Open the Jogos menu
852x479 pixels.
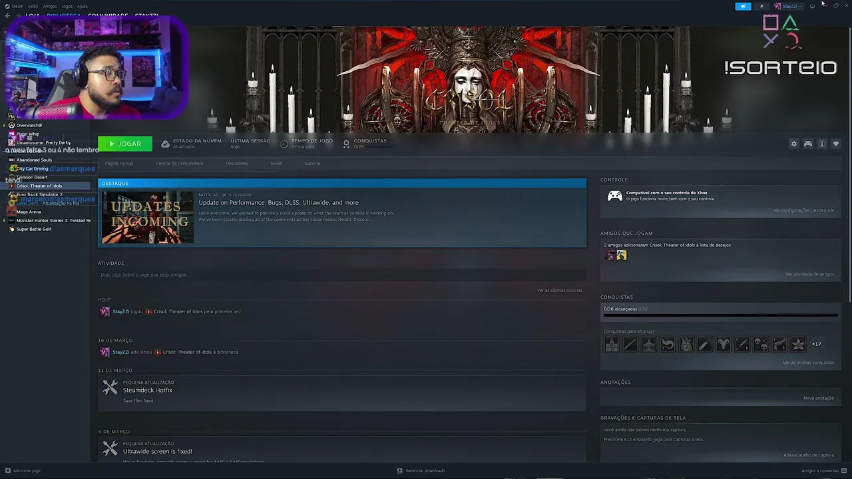pos(67,6)
